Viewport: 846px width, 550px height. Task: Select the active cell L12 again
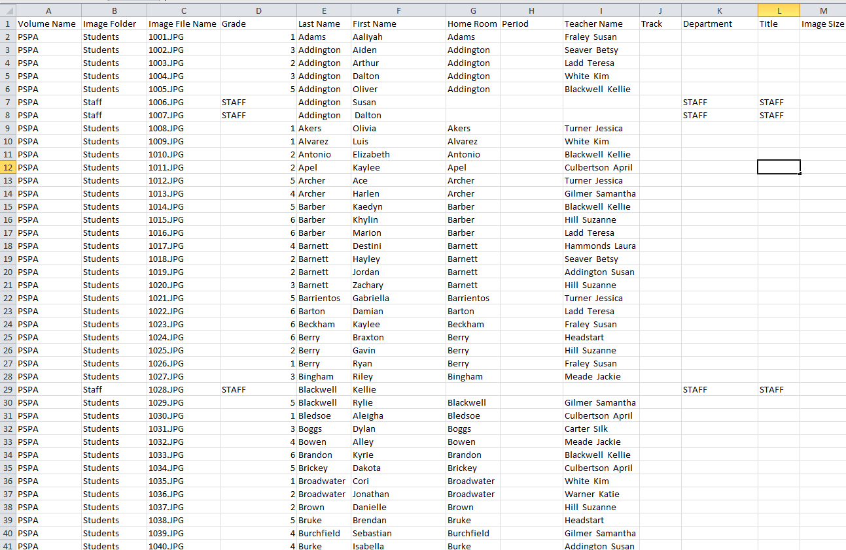[x=778, y=167]
